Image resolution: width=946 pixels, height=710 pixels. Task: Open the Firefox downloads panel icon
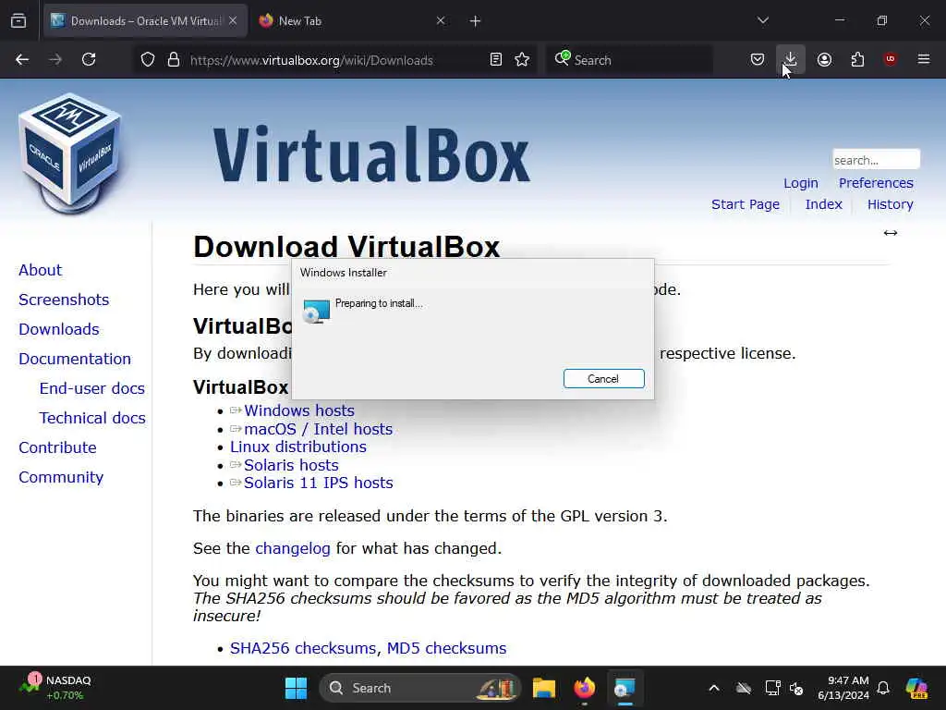pos(791,59)
